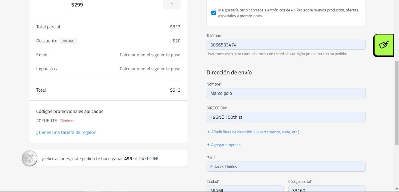Click the Nombre field with Marco polo
The height and width of the screenshot is (192, 399).
tap(286, 93)
